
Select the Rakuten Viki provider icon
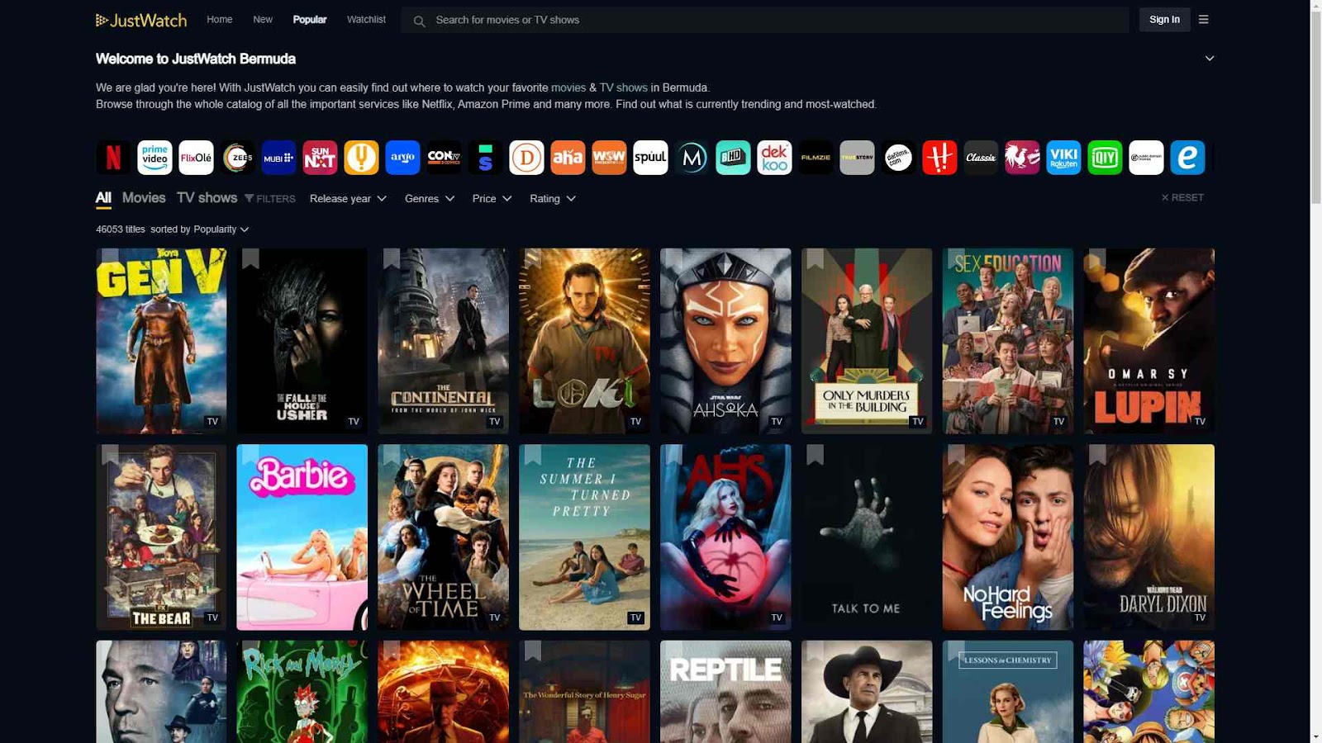pyautogui.click(x=1063, y=158)
